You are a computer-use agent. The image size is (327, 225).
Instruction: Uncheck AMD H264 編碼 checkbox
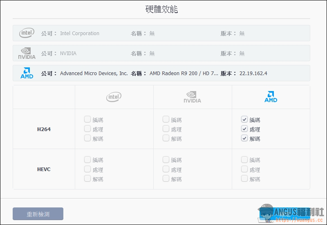(244, 119)
